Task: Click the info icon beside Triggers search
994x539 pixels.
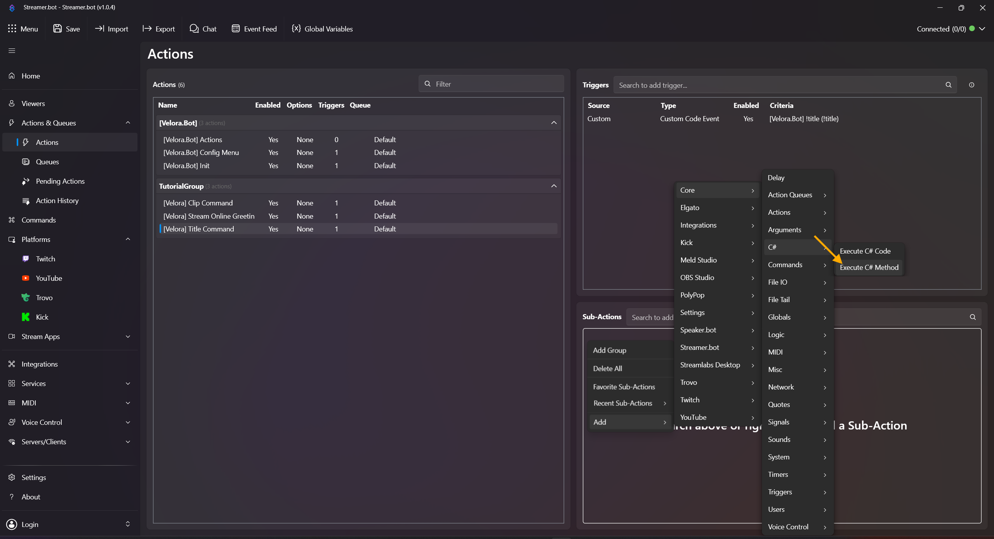Action: 971,85
